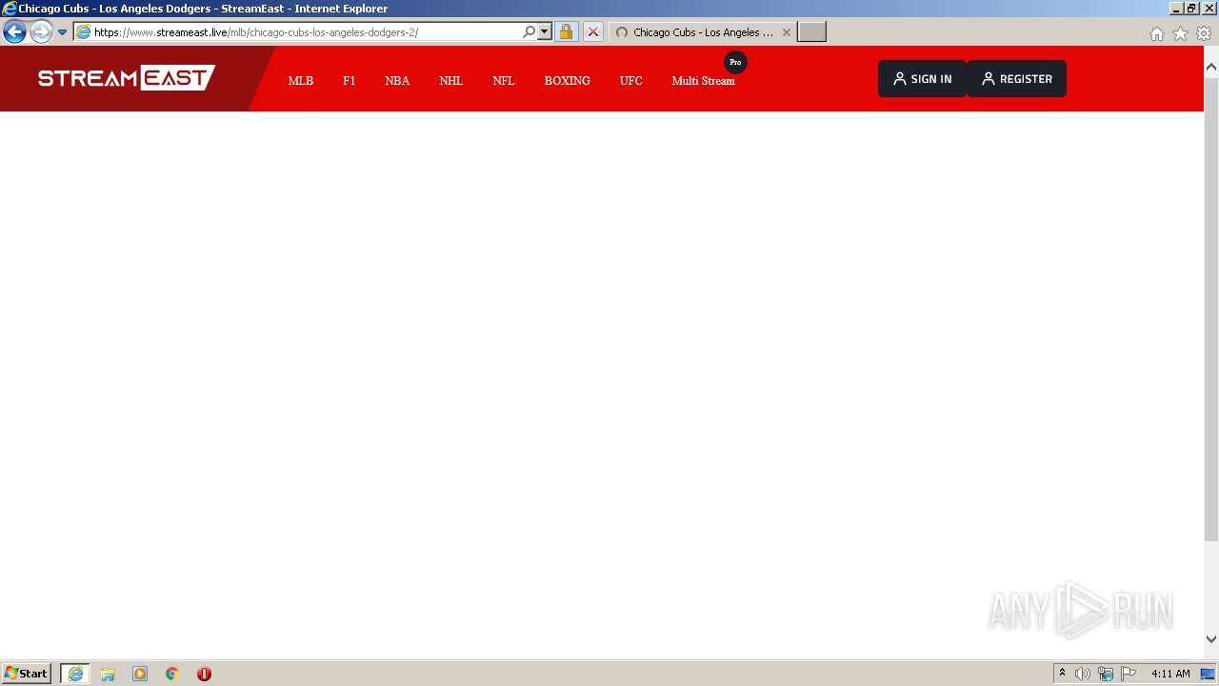Viewport: 1219px width, 686px height.
Task: Expand the address bar autocomplete dropdown
Action: click(x=545, y=31)
